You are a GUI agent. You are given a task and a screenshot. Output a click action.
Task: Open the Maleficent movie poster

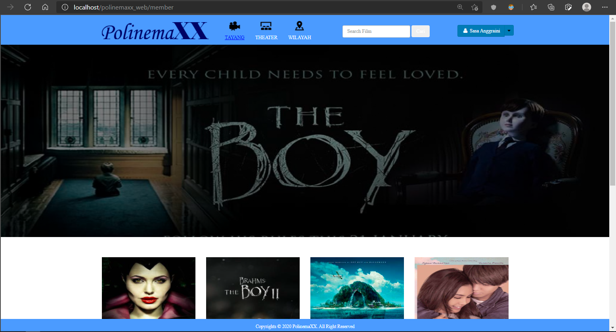(x=149, y=288)
